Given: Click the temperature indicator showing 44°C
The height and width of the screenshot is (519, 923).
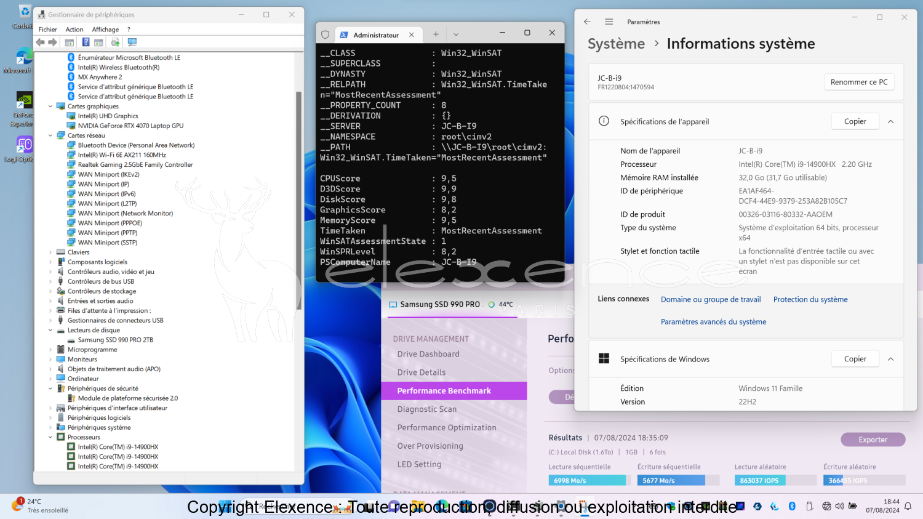Looking at the screenshot, I should click(x=501, y=304).
